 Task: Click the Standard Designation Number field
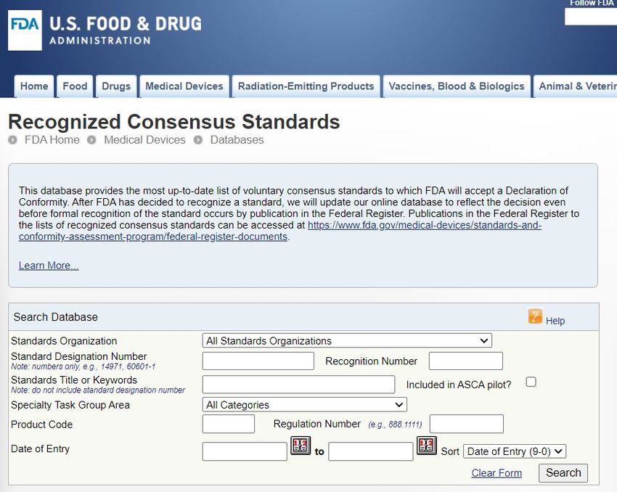point(258,361)
